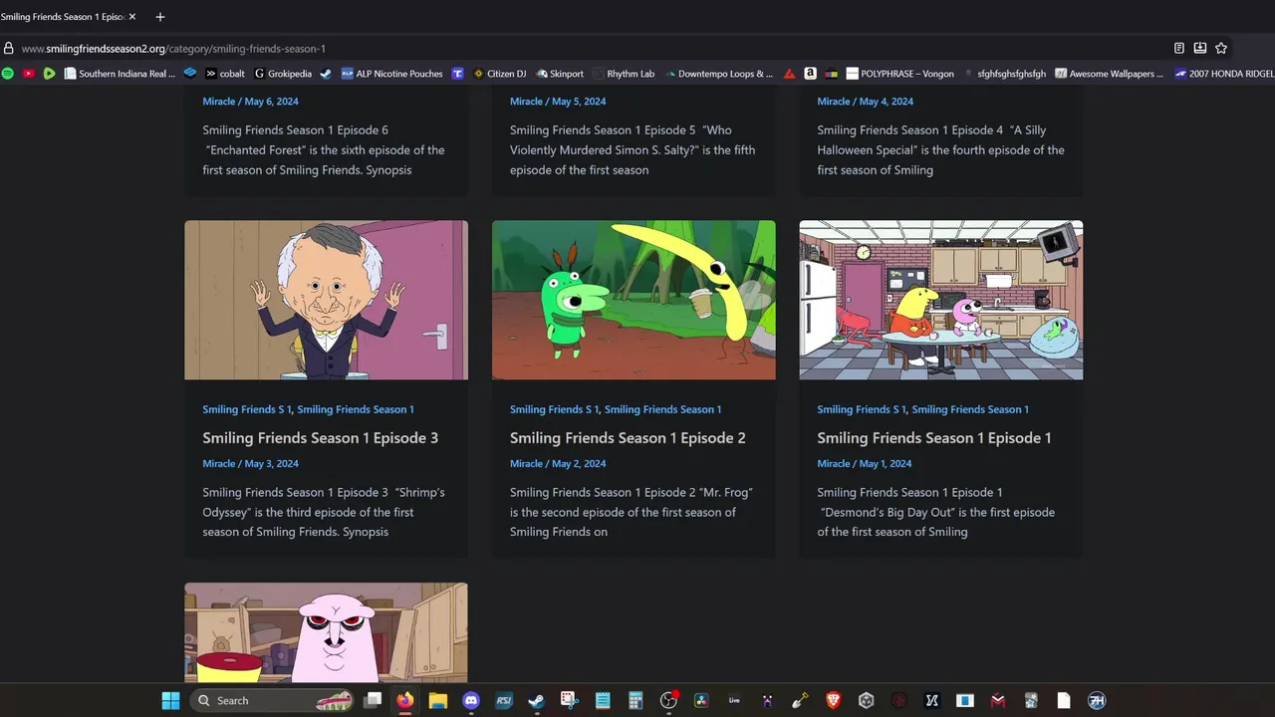The width and height of the screenshot is (1275, 717).
Task: Open Awesome Wallpapers bookmark
Action: [x=1109, y=74]
